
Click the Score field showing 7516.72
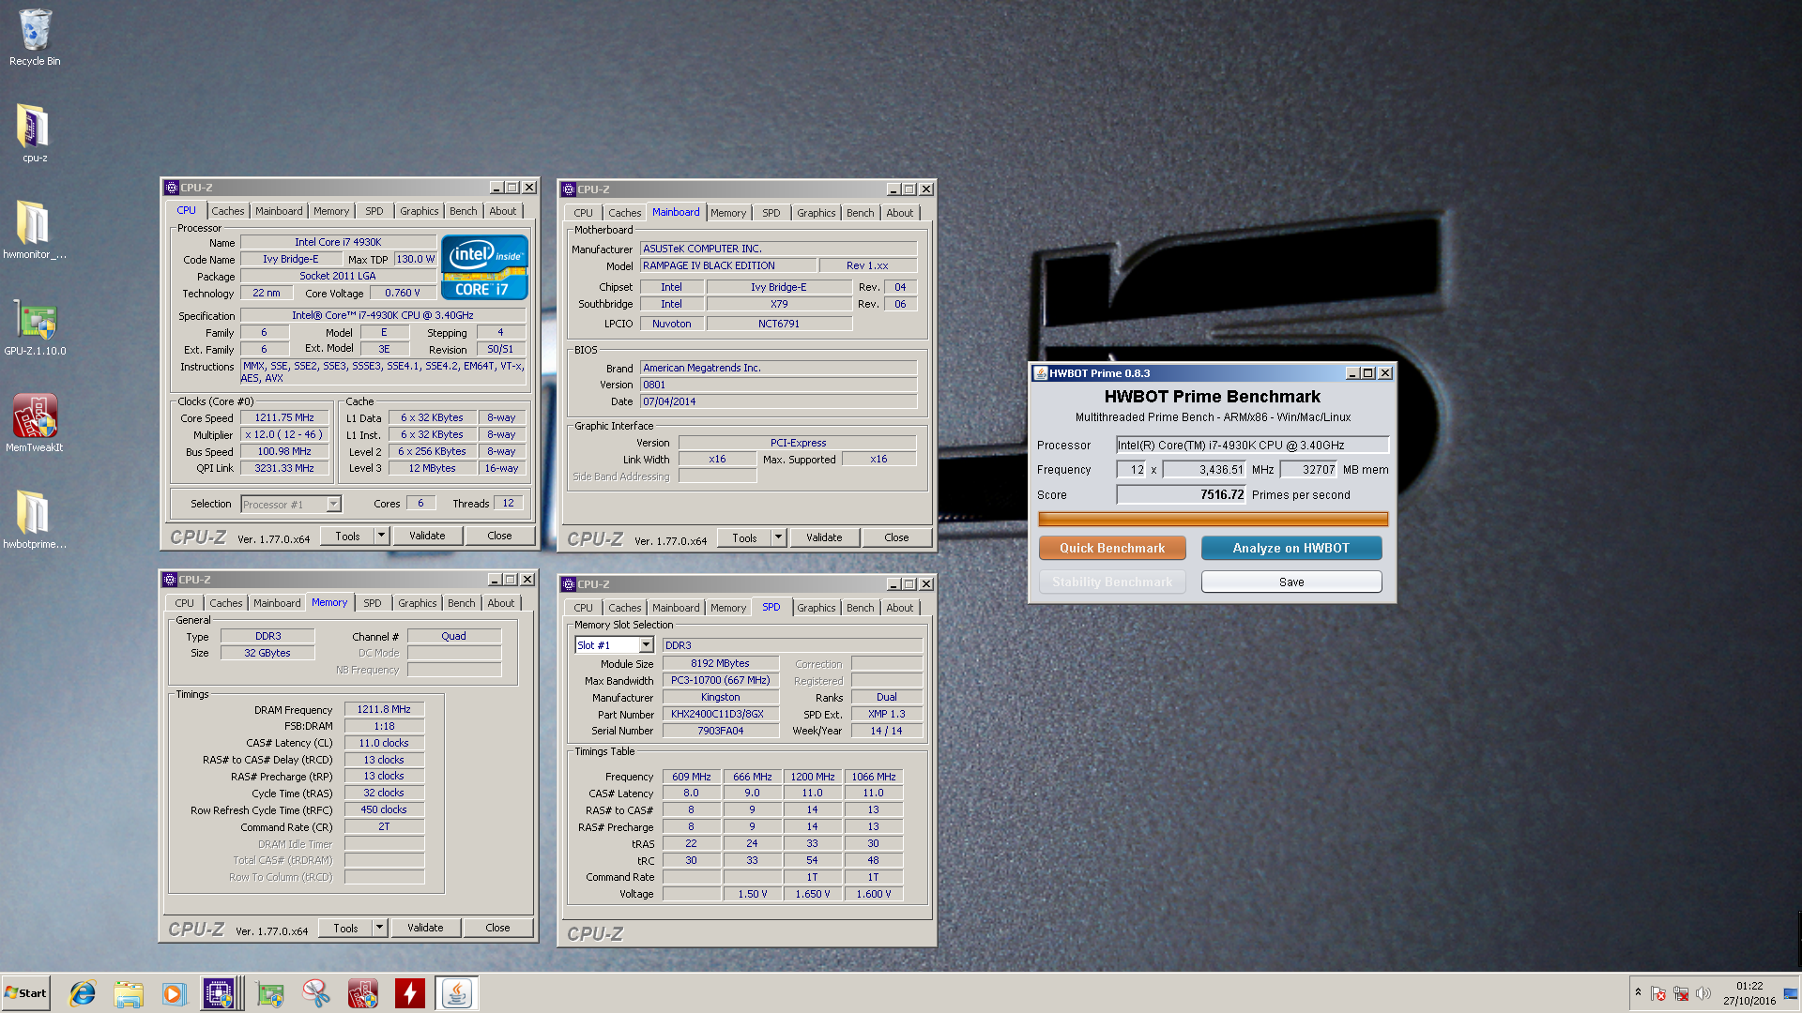1181,495
